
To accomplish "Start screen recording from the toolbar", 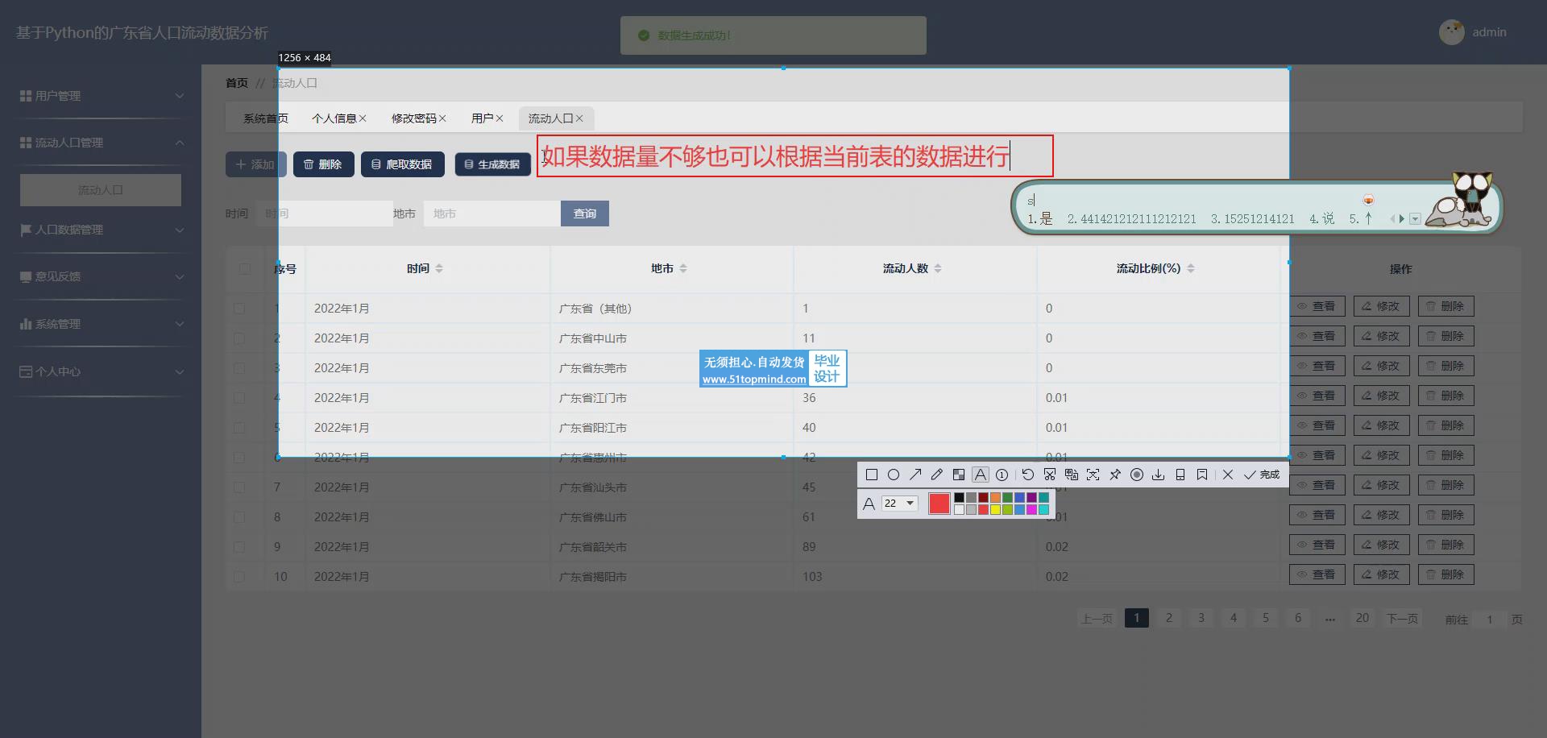I will click(1136, 475).
